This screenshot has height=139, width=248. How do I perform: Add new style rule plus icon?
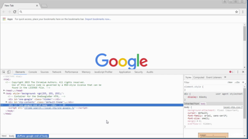pos(243,82)
